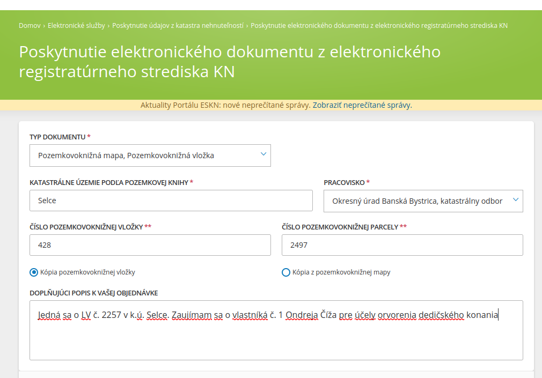Click the Číslo pozemkovoknižnej vložky label
542x378 pixels.
86,227
